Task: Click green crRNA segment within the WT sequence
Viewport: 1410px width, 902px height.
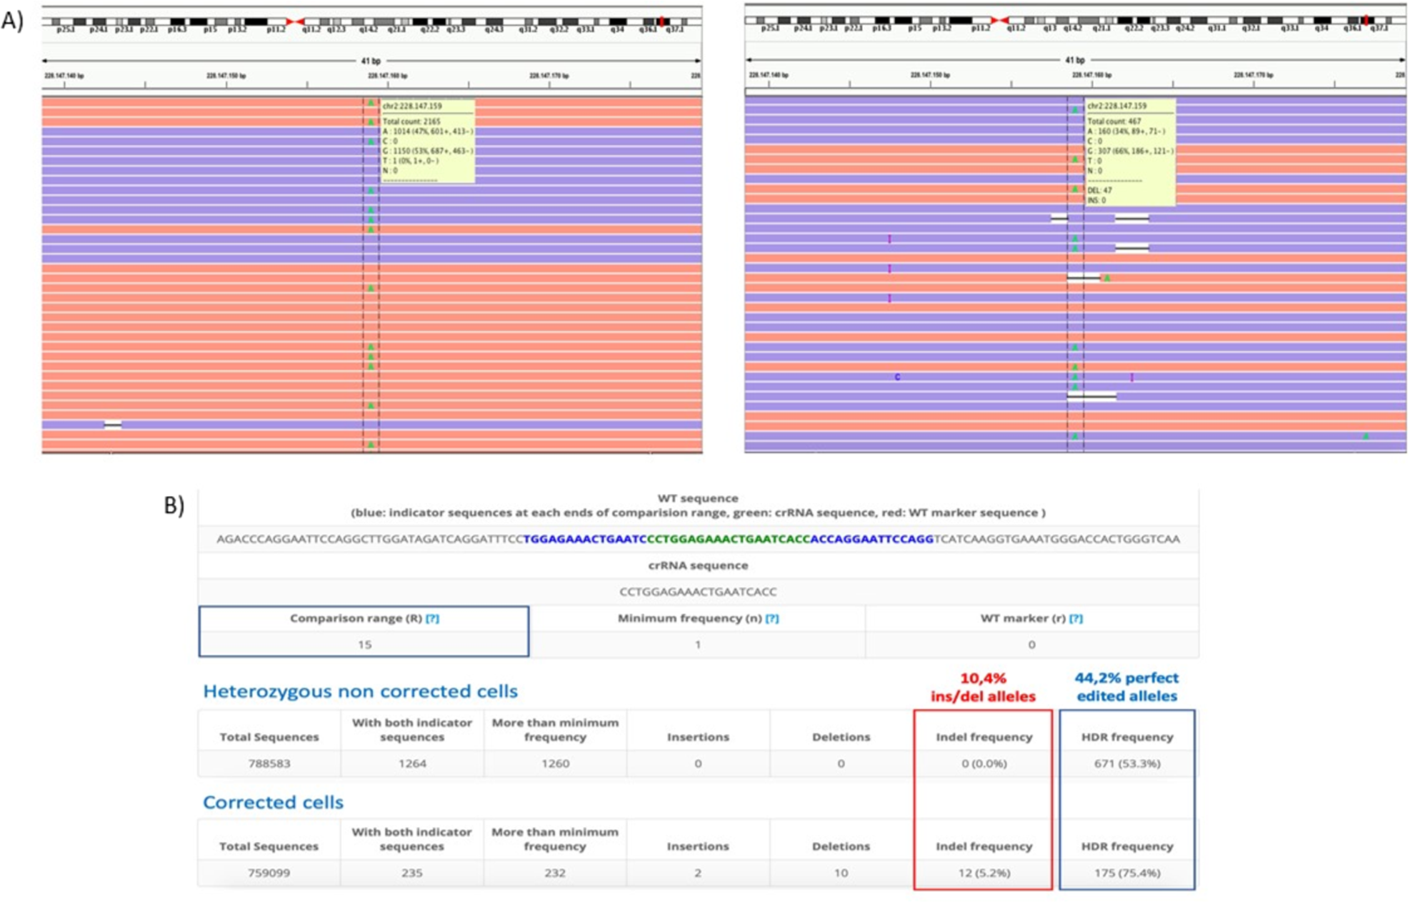Action: pos(727,539)
